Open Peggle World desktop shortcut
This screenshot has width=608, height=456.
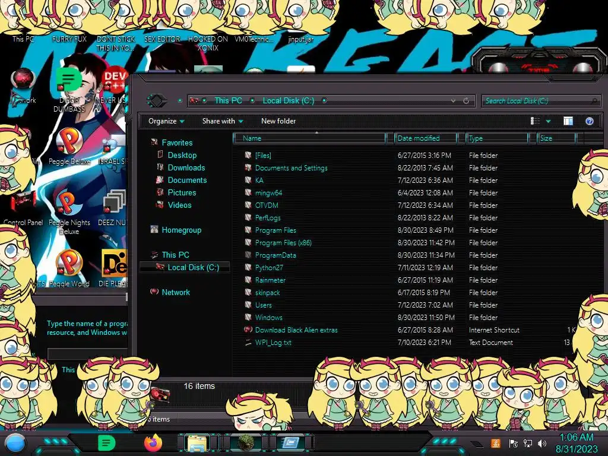69,268
